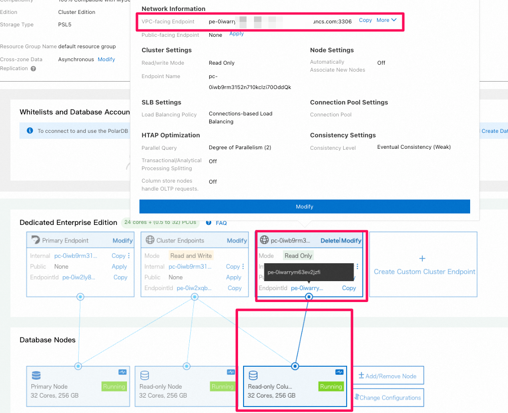Modify the Primary Endpoint
The height and width of the screenshot is (413, 508).
123,240
